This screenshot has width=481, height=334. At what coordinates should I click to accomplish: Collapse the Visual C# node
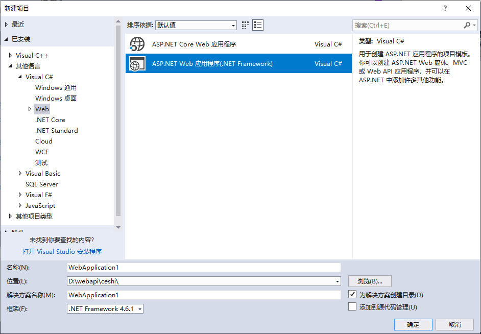[20, 77]
